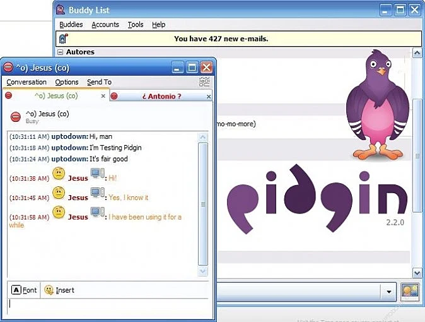Click the Font formatting icon

coord(17,290)
